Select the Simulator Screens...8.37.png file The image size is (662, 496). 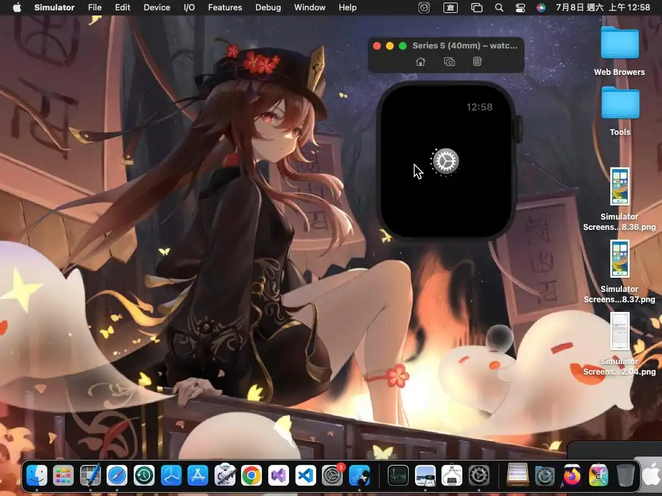(x=619, y=272)
